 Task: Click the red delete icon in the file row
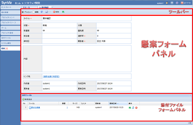click(136, 108)
